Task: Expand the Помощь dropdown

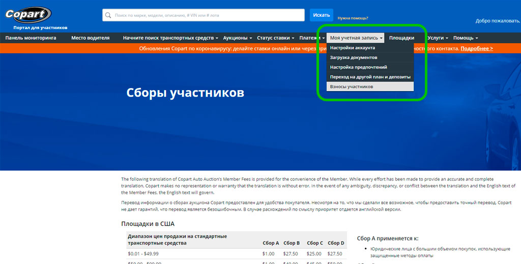Action: [466, 38]
